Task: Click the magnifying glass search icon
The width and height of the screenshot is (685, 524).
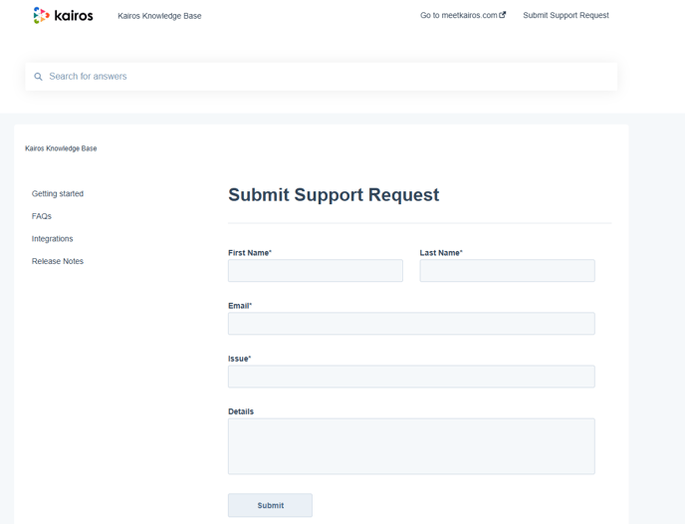Action: click(39, 77)
